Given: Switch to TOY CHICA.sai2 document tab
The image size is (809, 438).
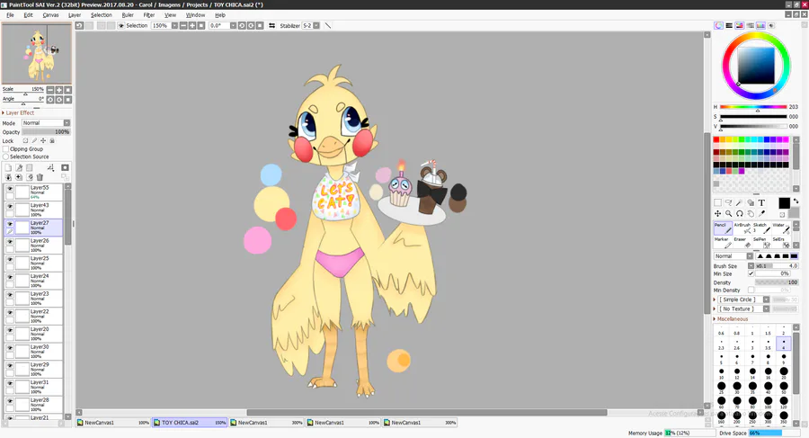Looking at the screenshot, I should (190, 423).
